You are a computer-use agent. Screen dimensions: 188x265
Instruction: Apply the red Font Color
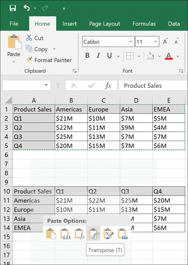tap(169, 56)
